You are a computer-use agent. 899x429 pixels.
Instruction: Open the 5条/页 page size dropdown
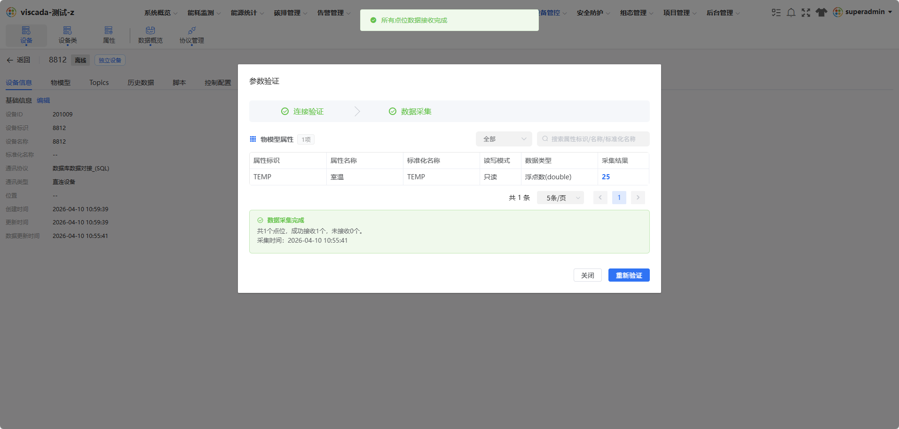click(x=560, y=198)
